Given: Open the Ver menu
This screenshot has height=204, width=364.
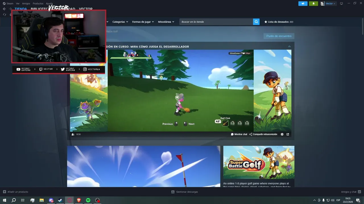Looking at the screenshot, I should point(18,3).
